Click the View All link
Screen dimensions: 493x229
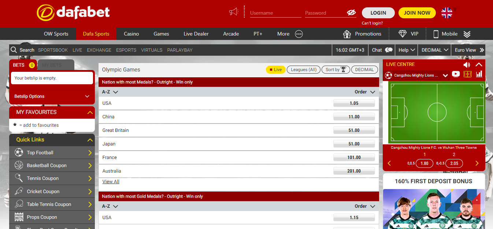click(111, 182)
